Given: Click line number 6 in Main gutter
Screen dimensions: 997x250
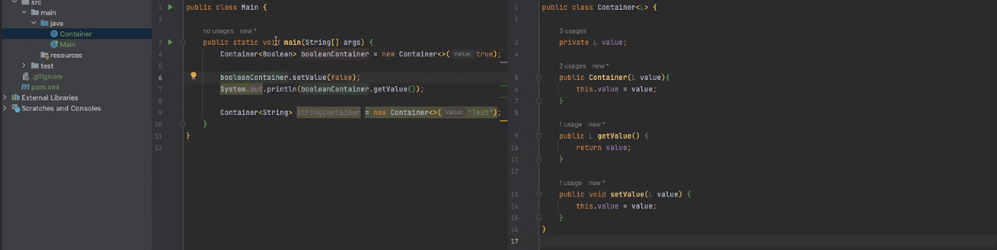Looking at the screenshot, I should (x=160, y=77).
